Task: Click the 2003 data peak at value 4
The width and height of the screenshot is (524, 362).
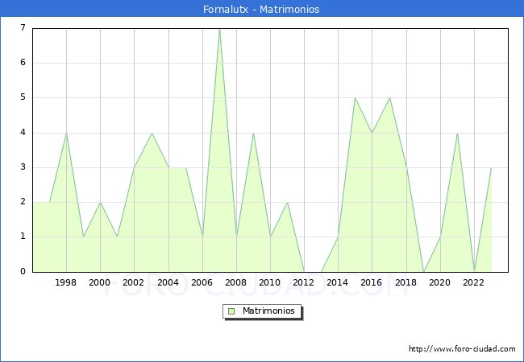Action: tap(152, 133)
